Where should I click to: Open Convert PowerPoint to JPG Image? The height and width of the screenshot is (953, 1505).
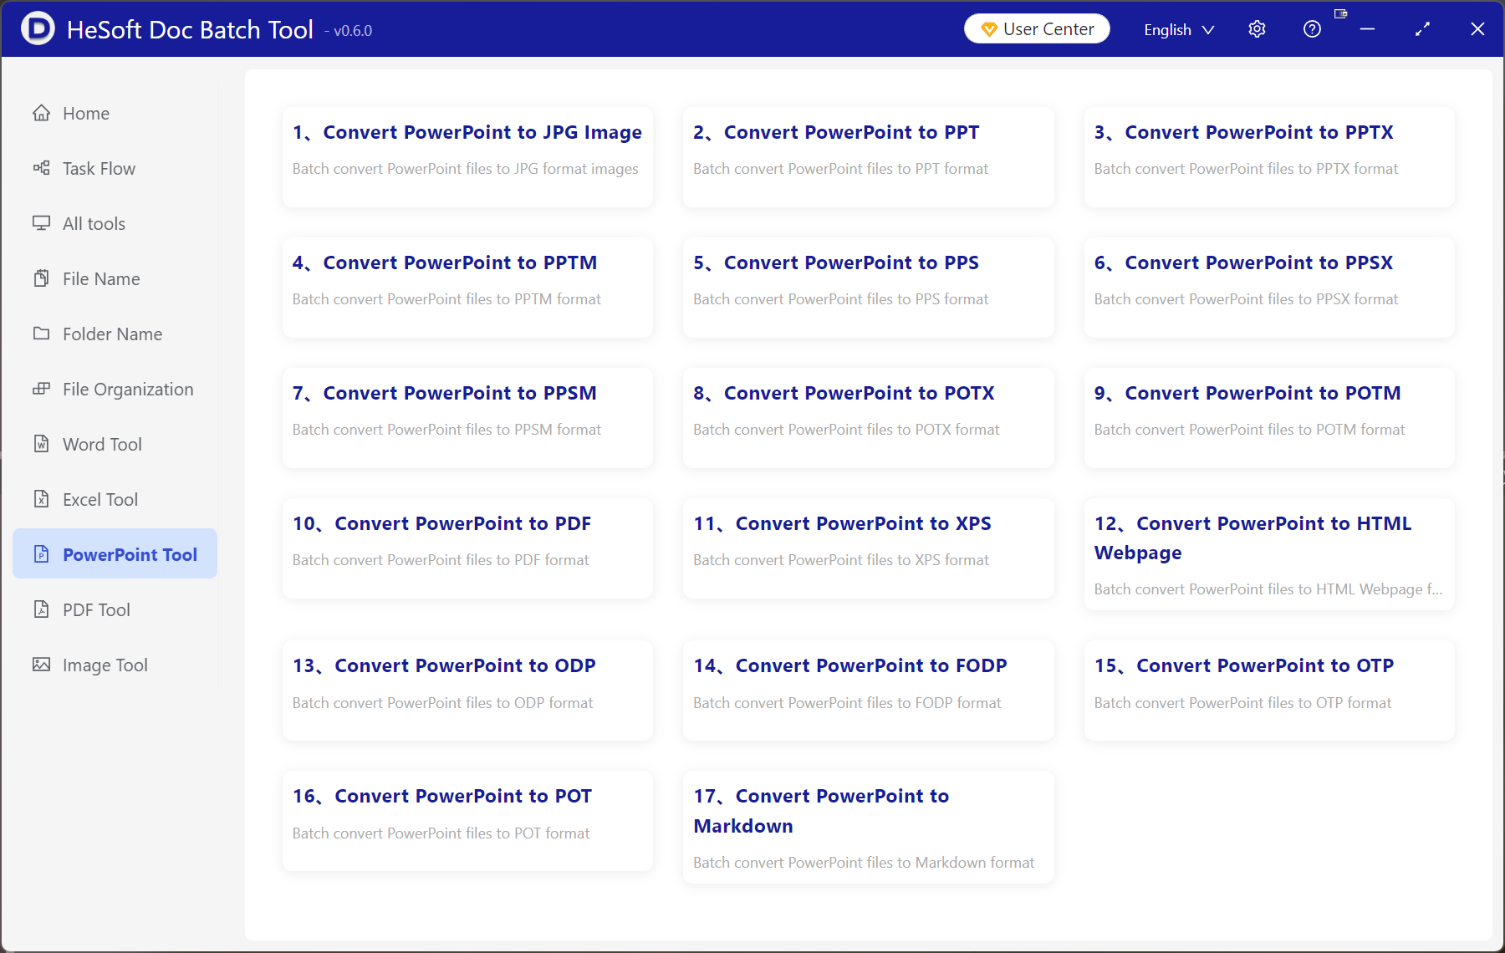point(467,157)
